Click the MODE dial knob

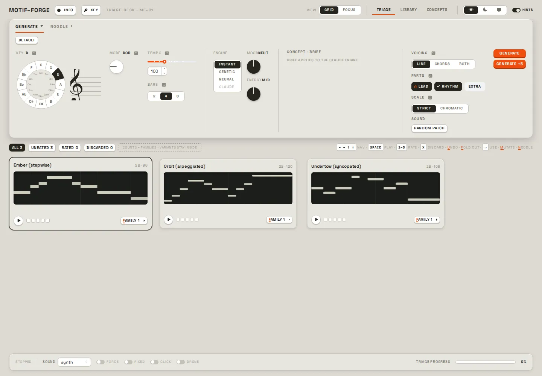coord(116,67)
